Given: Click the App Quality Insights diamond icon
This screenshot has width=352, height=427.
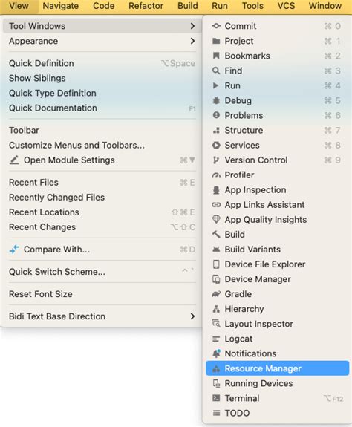Looking at the screenshot, I should (x=216, y=220).
